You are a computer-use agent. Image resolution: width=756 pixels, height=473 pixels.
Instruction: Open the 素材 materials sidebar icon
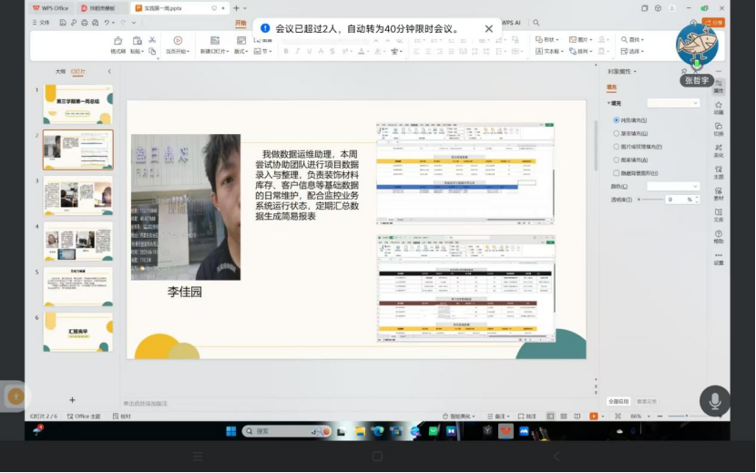point(719,192)
